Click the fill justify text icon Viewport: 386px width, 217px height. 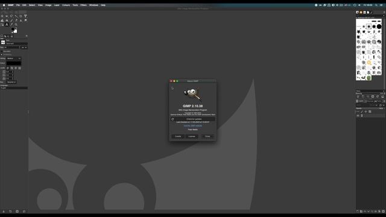coord(20,68)
